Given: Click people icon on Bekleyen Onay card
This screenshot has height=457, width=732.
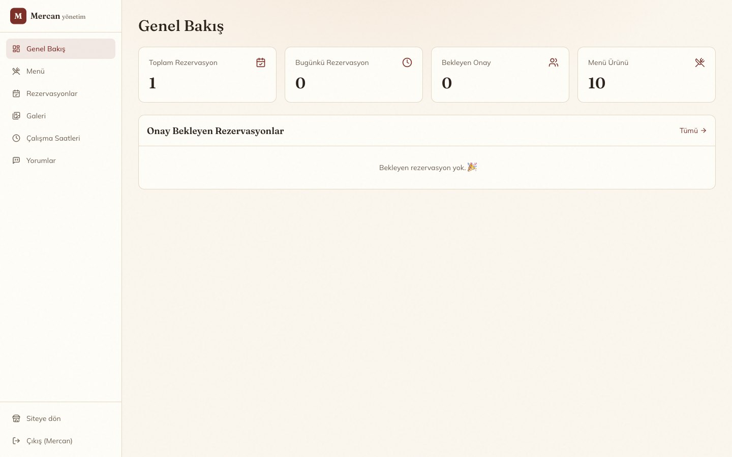Looking at the screenshot, I should (x=554, y=62).
